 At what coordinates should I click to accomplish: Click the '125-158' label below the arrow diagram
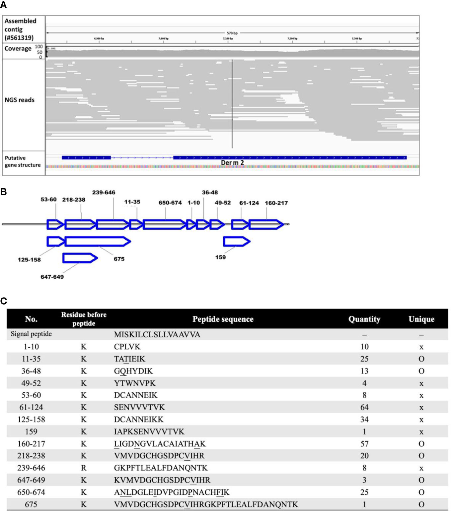29,259
